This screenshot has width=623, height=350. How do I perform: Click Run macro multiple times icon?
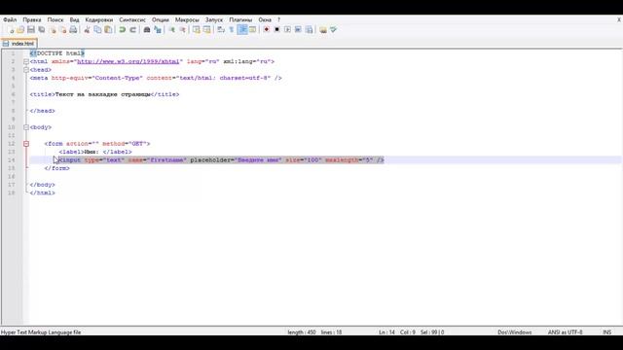(x=298, y=30)
